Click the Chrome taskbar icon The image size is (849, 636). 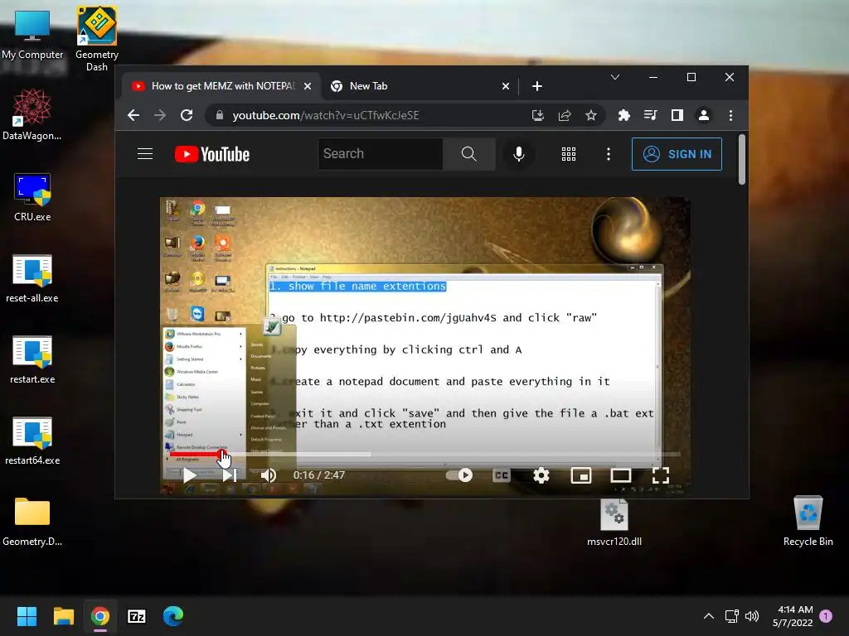tap(100, 616)
